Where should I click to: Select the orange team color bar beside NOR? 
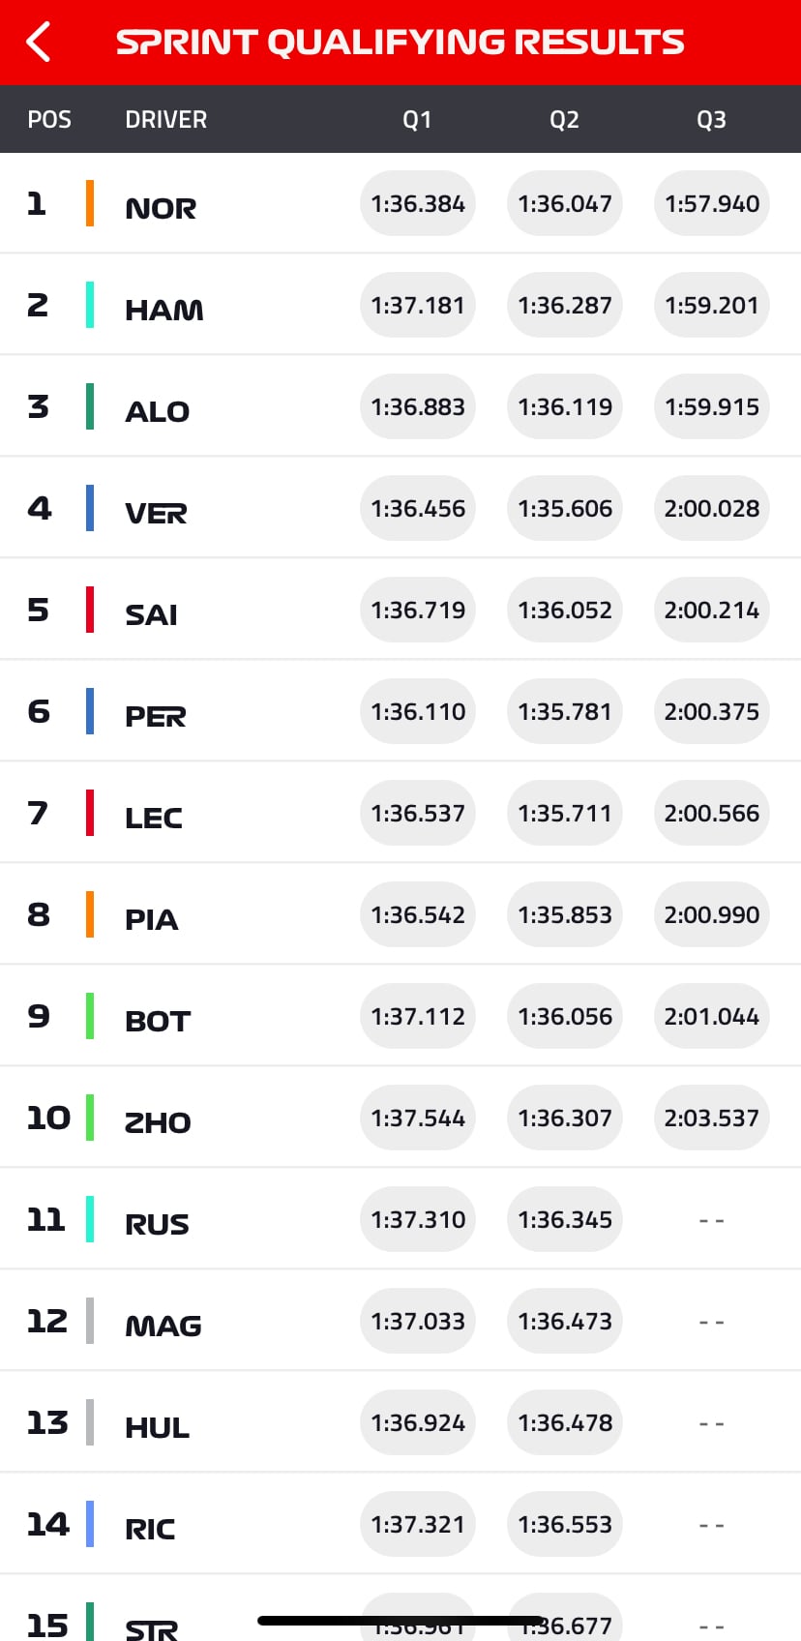(x=90, y=203)
